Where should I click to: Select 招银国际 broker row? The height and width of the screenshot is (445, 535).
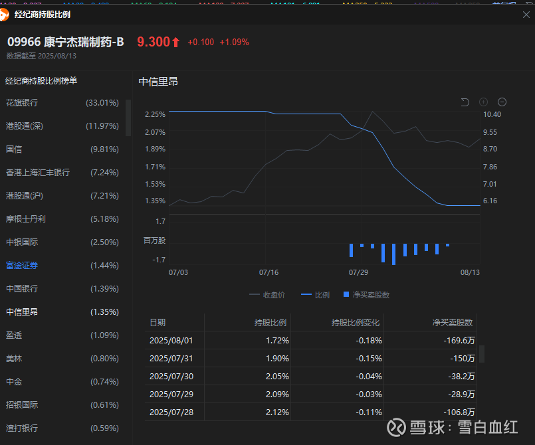pyautogui.click(x=62, y=404)
